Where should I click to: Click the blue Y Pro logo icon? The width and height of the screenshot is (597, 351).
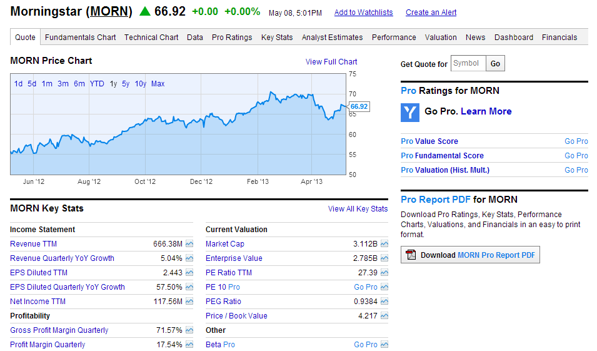tap(410, 112)
